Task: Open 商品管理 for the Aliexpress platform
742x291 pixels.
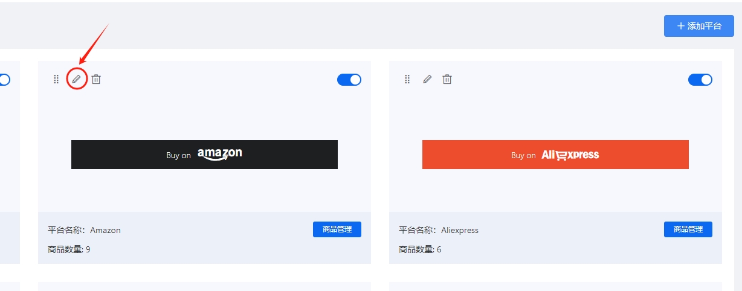Action: tap(688, 229)
